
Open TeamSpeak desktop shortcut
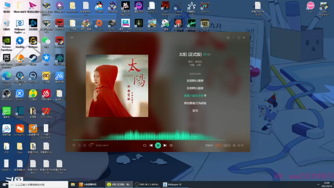point(33,79)
